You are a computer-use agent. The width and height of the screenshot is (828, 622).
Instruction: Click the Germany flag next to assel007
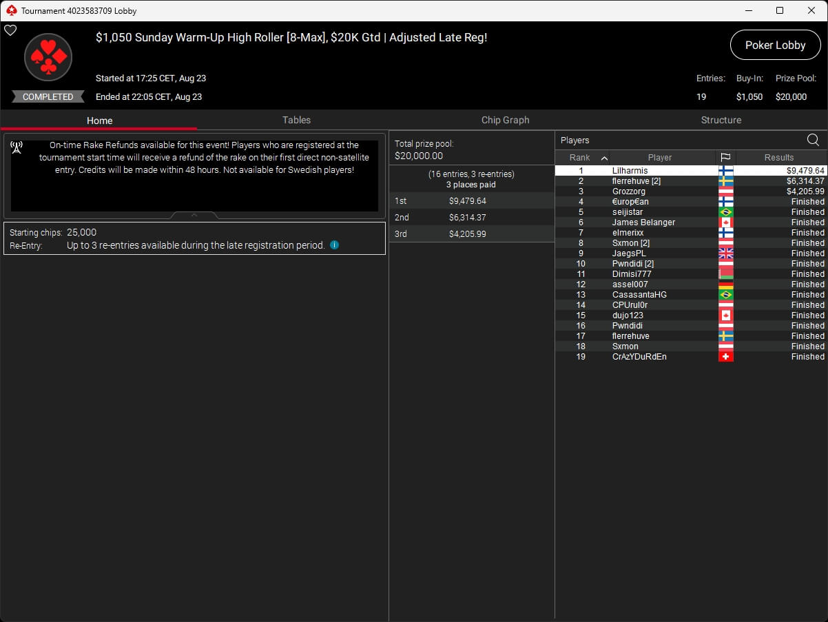coord(725,284)
